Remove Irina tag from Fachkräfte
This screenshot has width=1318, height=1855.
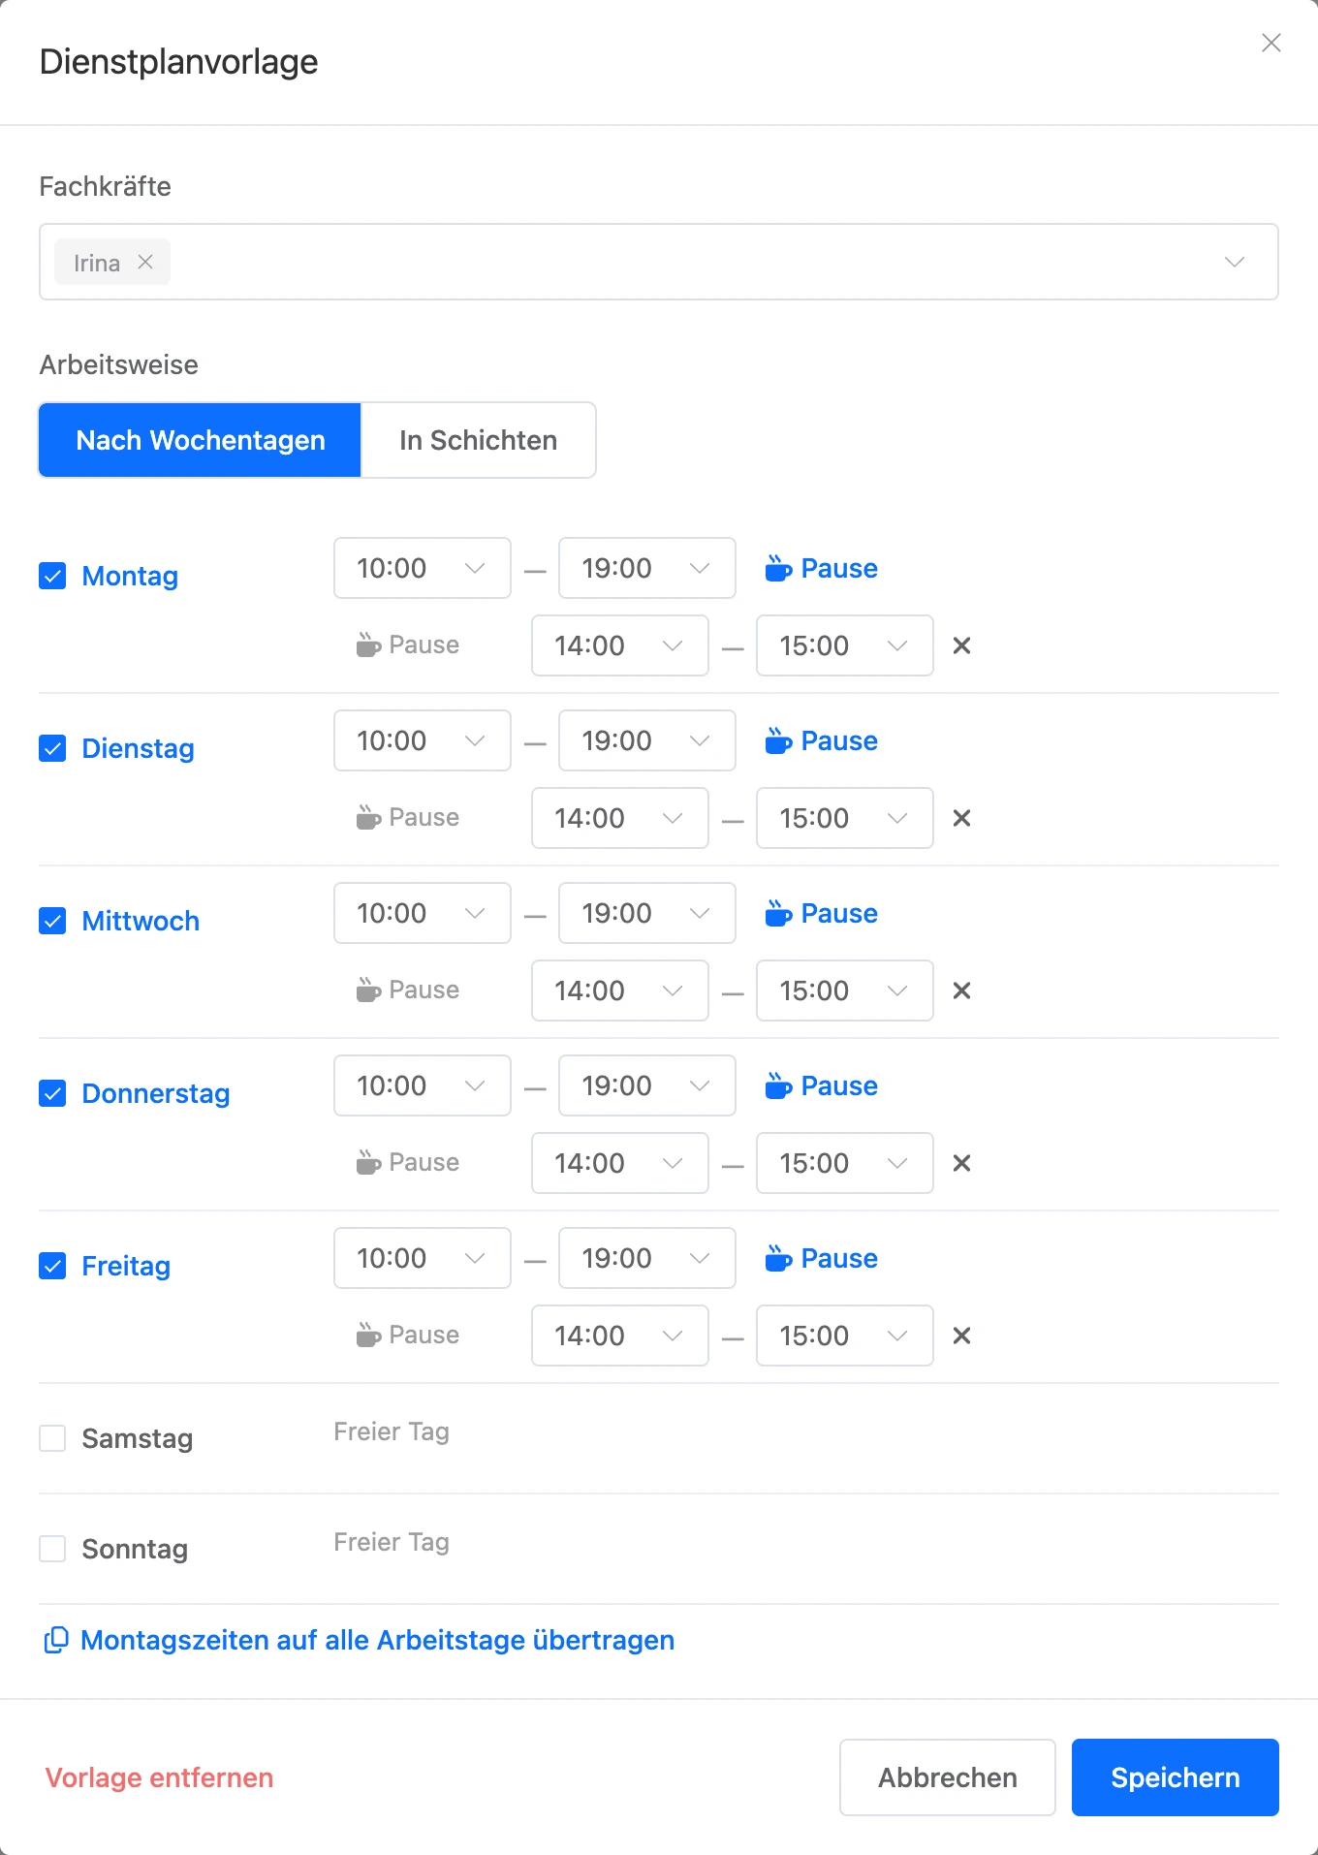[145, 262]
